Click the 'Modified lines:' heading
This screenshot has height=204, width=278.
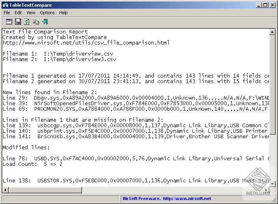point(26,147)
